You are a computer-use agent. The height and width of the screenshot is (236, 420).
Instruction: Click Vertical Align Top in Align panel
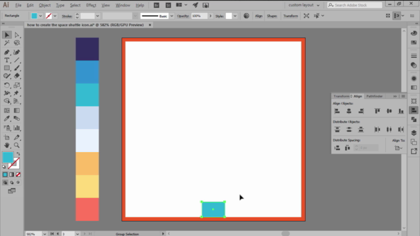click(377, 111)
